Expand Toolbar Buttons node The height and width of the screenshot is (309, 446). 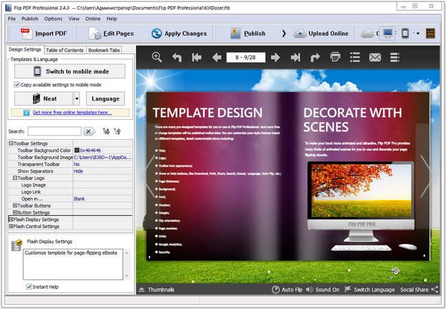point(15,206)
